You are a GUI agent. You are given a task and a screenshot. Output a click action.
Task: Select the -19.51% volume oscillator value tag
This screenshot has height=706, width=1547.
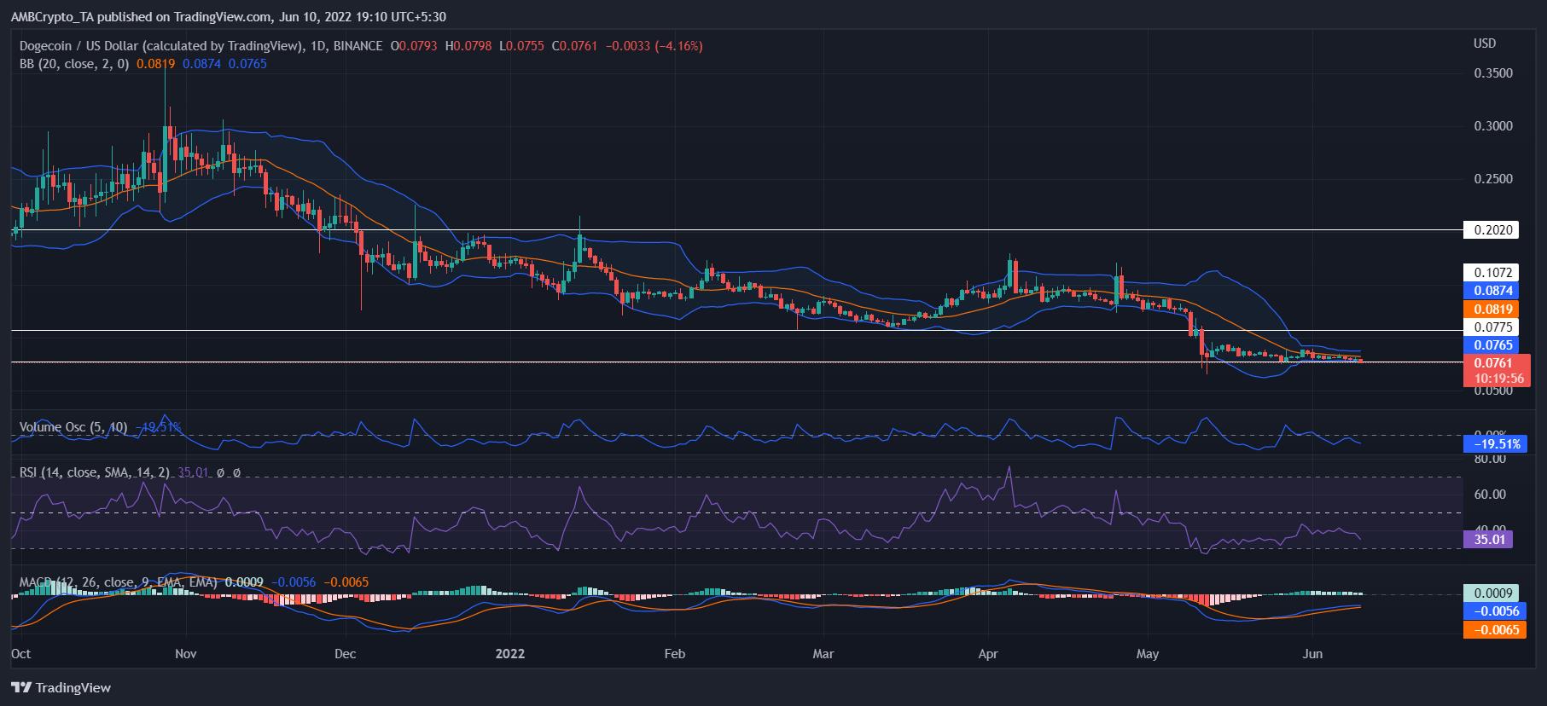(1492, 444)
